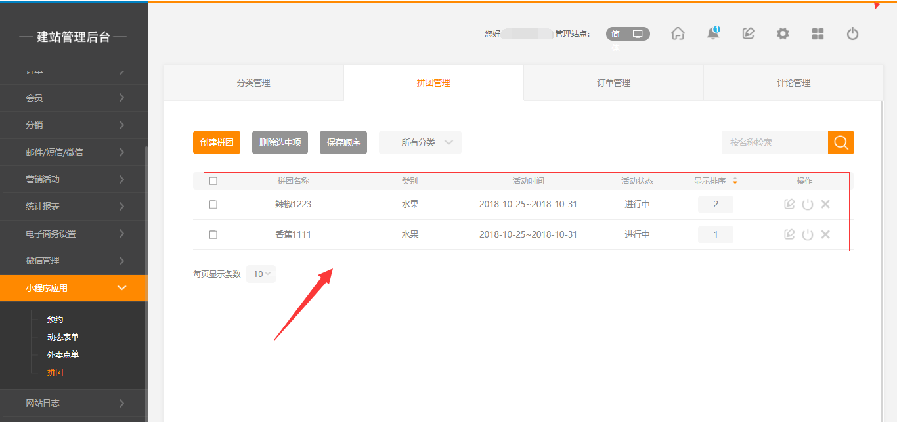Image resolution: width=897 pixels, height=422 pixels.
Task: Click the 保存顺序 button
Action: click(x=343, y=142)
